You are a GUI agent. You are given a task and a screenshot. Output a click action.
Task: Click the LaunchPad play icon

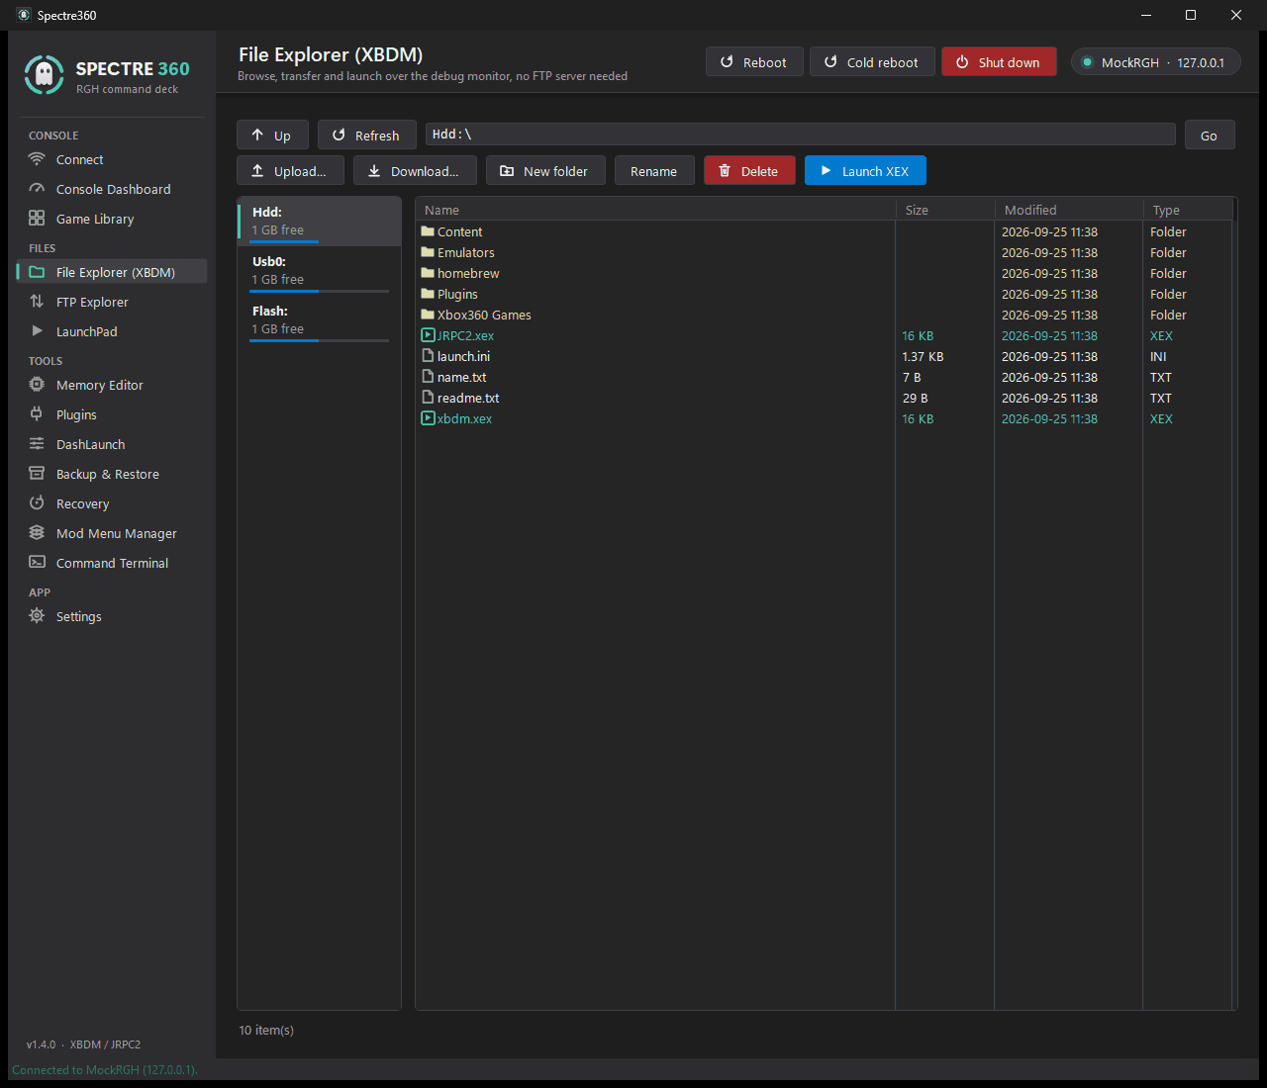click(37, 331)
